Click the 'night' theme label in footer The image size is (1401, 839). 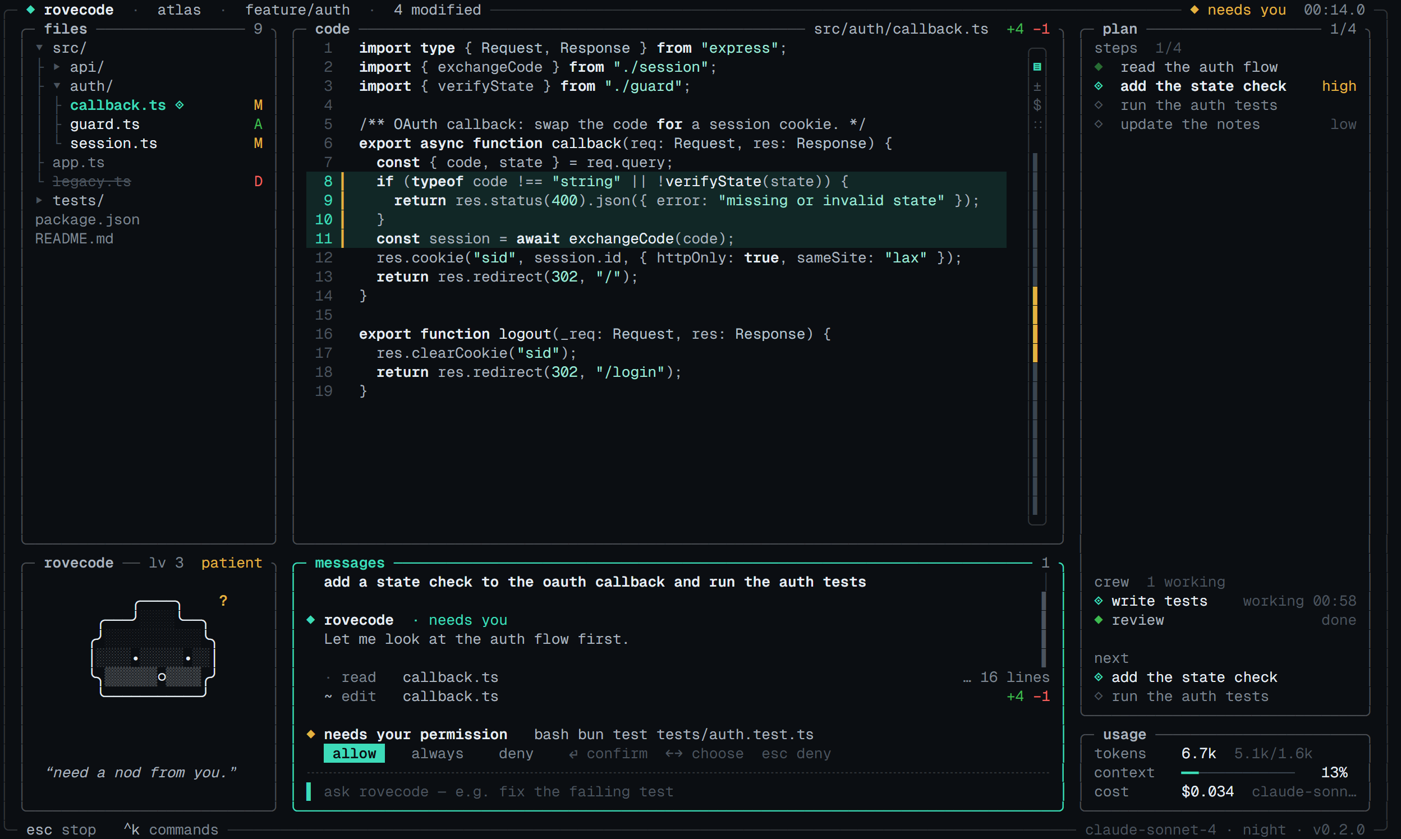click(x=1264, y=830)
